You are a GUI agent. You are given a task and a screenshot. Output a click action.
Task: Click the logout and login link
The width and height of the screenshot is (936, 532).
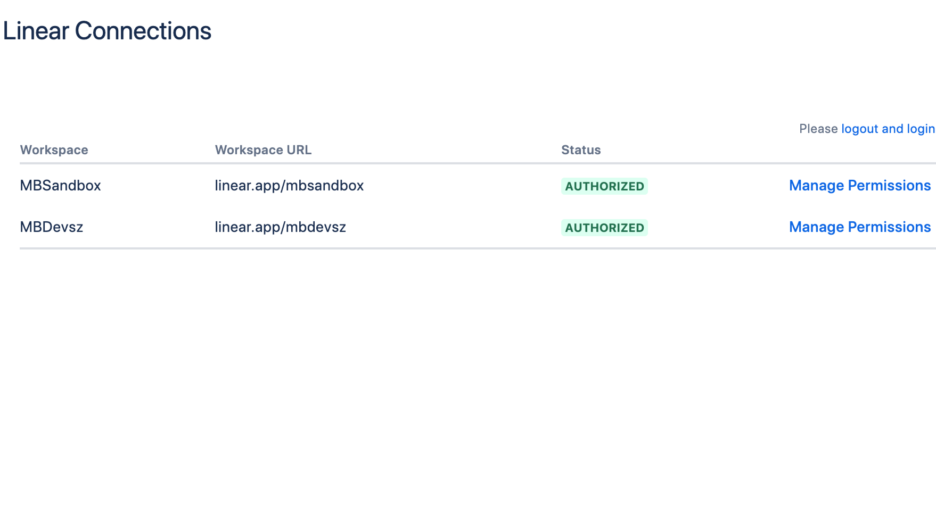coord(888,129)
